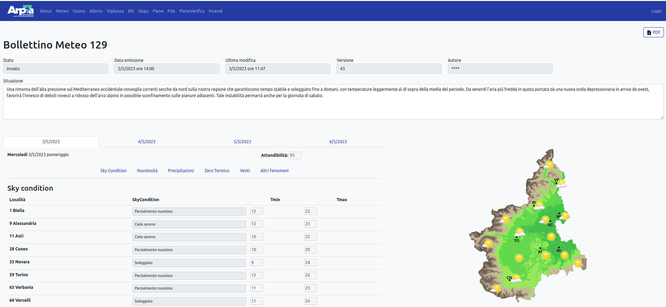Switch to the 6/5/2023 tab
666x307 pixels.
338,142
